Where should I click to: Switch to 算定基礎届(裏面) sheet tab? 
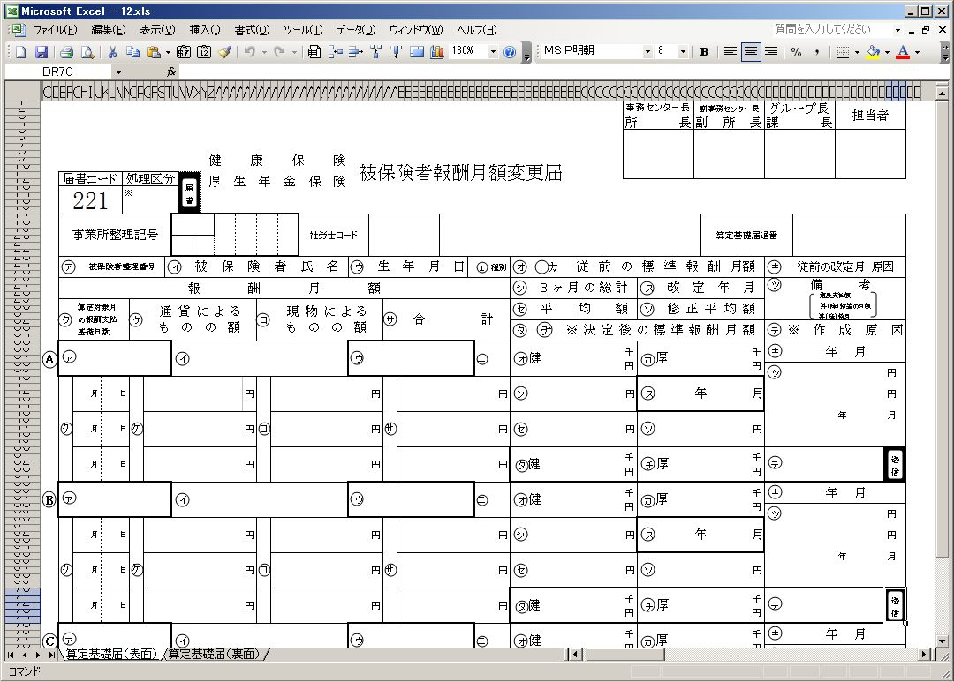click(x=216, y=654)
